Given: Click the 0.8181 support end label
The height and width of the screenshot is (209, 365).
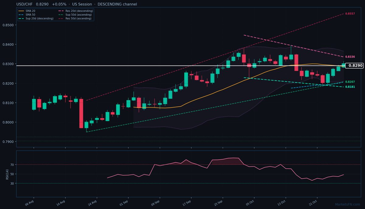Looking at the screenshot, I should click(x=350, y=87).
